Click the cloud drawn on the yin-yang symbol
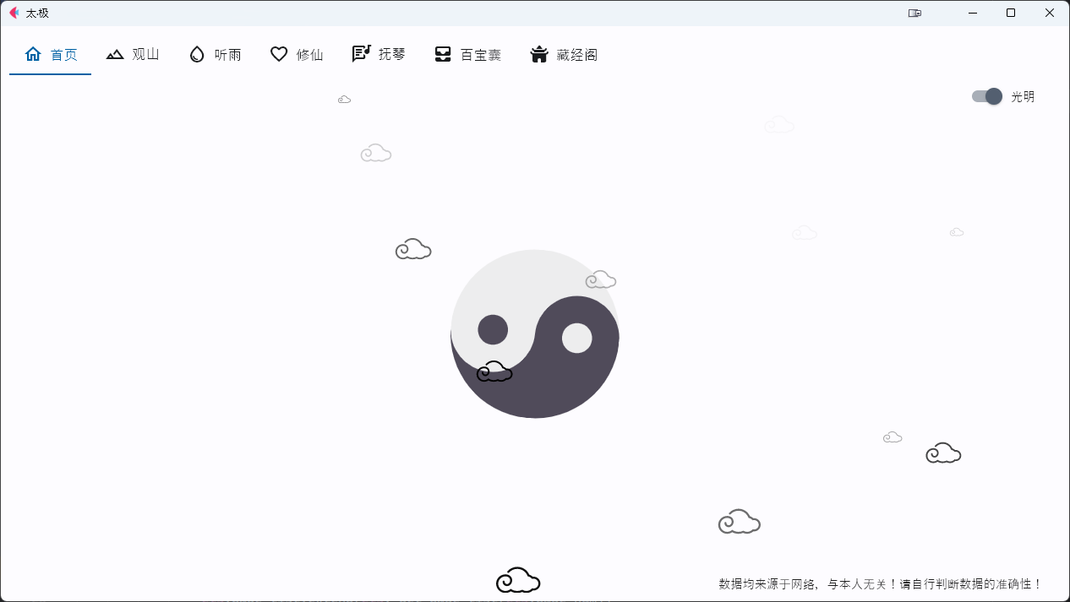Image resolution: width=1070 pixels, height=602 pixels. 494,372
